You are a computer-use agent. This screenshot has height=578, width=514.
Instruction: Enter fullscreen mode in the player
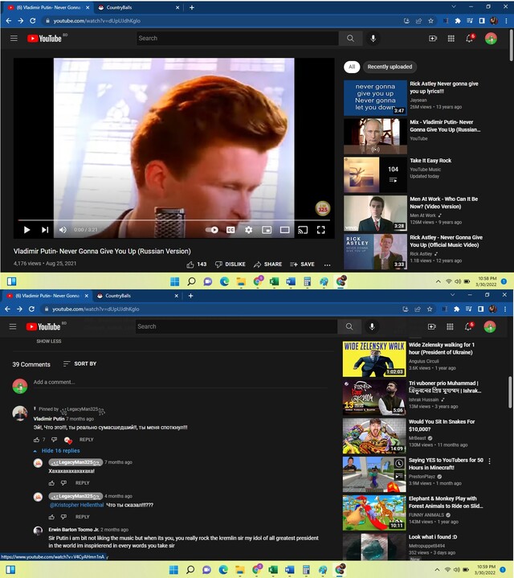(x=320, y=230)
